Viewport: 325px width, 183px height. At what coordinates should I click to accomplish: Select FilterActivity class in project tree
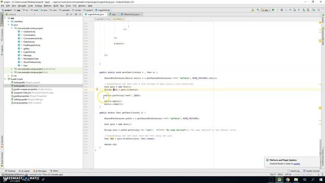29,42
